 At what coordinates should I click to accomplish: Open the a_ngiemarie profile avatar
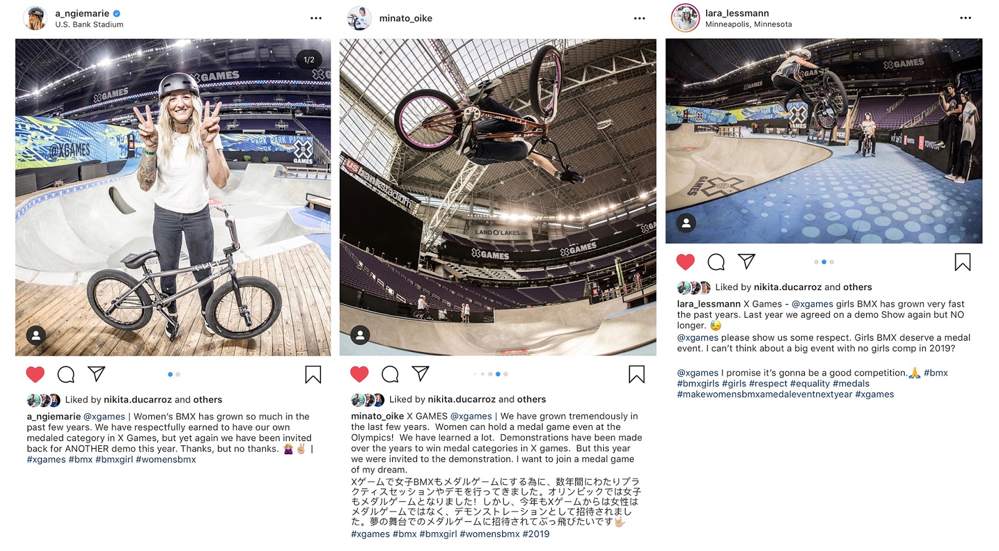click(35, 18)
